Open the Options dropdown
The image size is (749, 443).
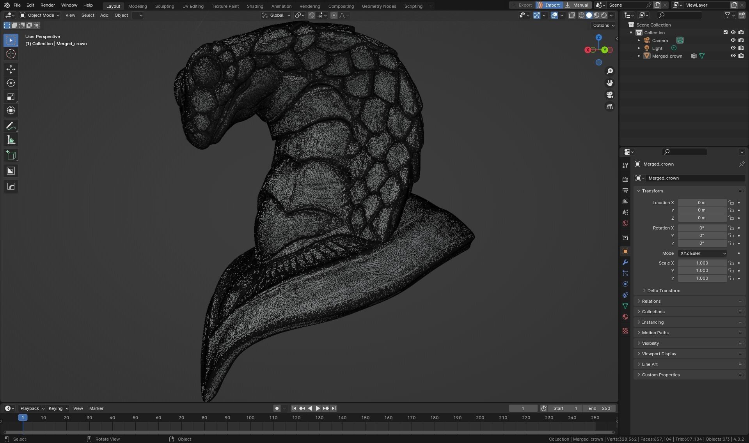pos(603,25)
